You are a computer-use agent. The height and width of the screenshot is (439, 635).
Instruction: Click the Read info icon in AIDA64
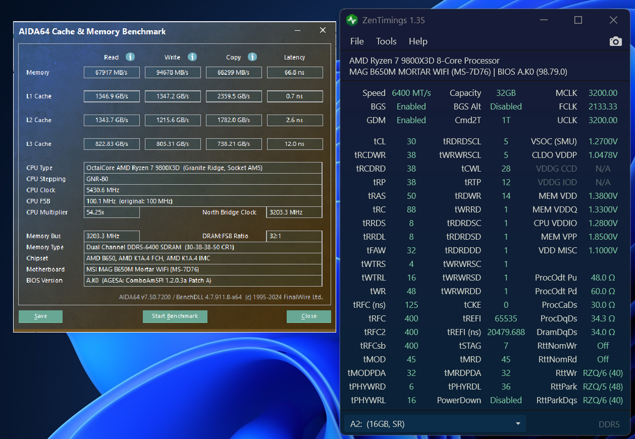pyautogui.click(x=130, y=57)
